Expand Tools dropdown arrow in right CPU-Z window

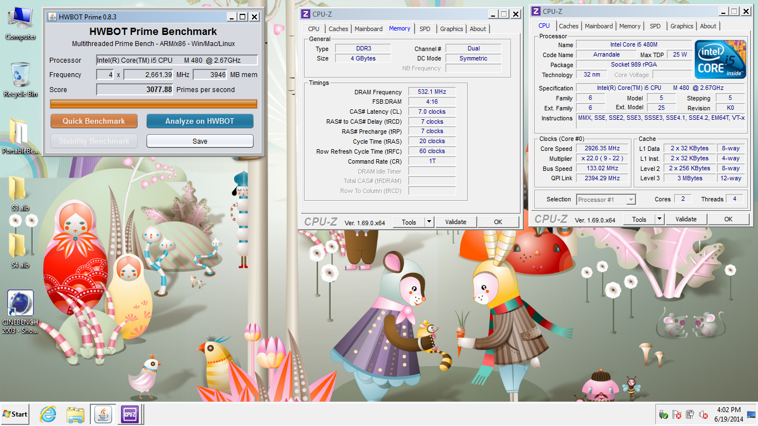click(x=659, y=219)
